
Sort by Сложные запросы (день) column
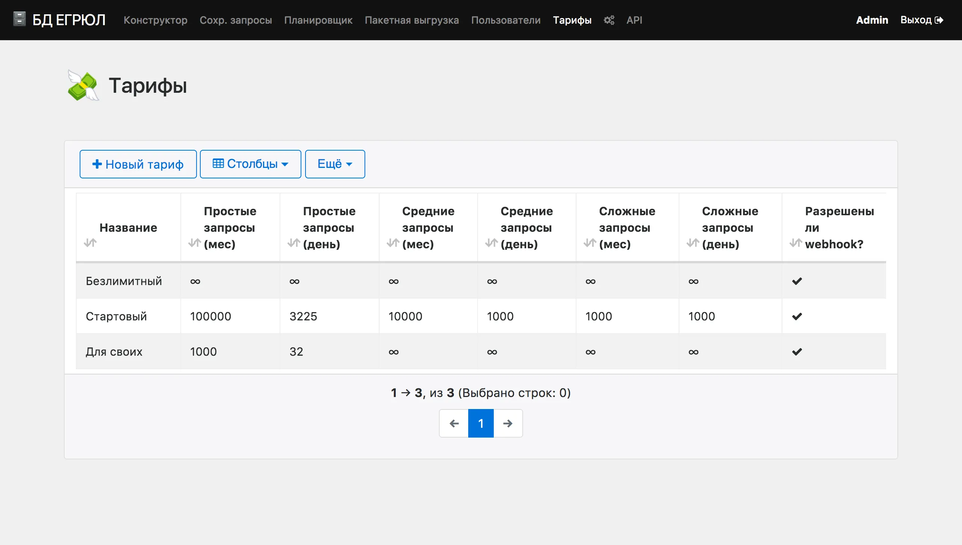693,243
